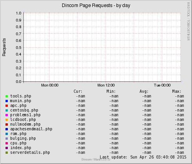192x164 pixels.
Task: Select the lcdboot.php legend label
Action: 23,120
